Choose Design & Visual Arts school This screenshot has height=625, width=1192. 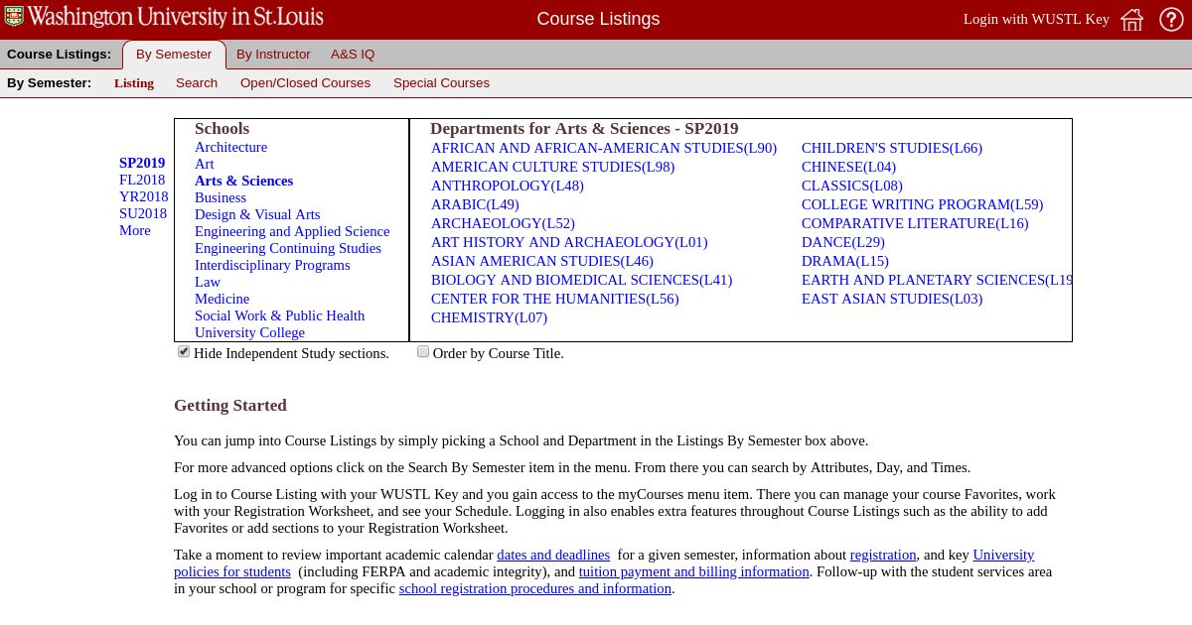click(x=257, y=214)
